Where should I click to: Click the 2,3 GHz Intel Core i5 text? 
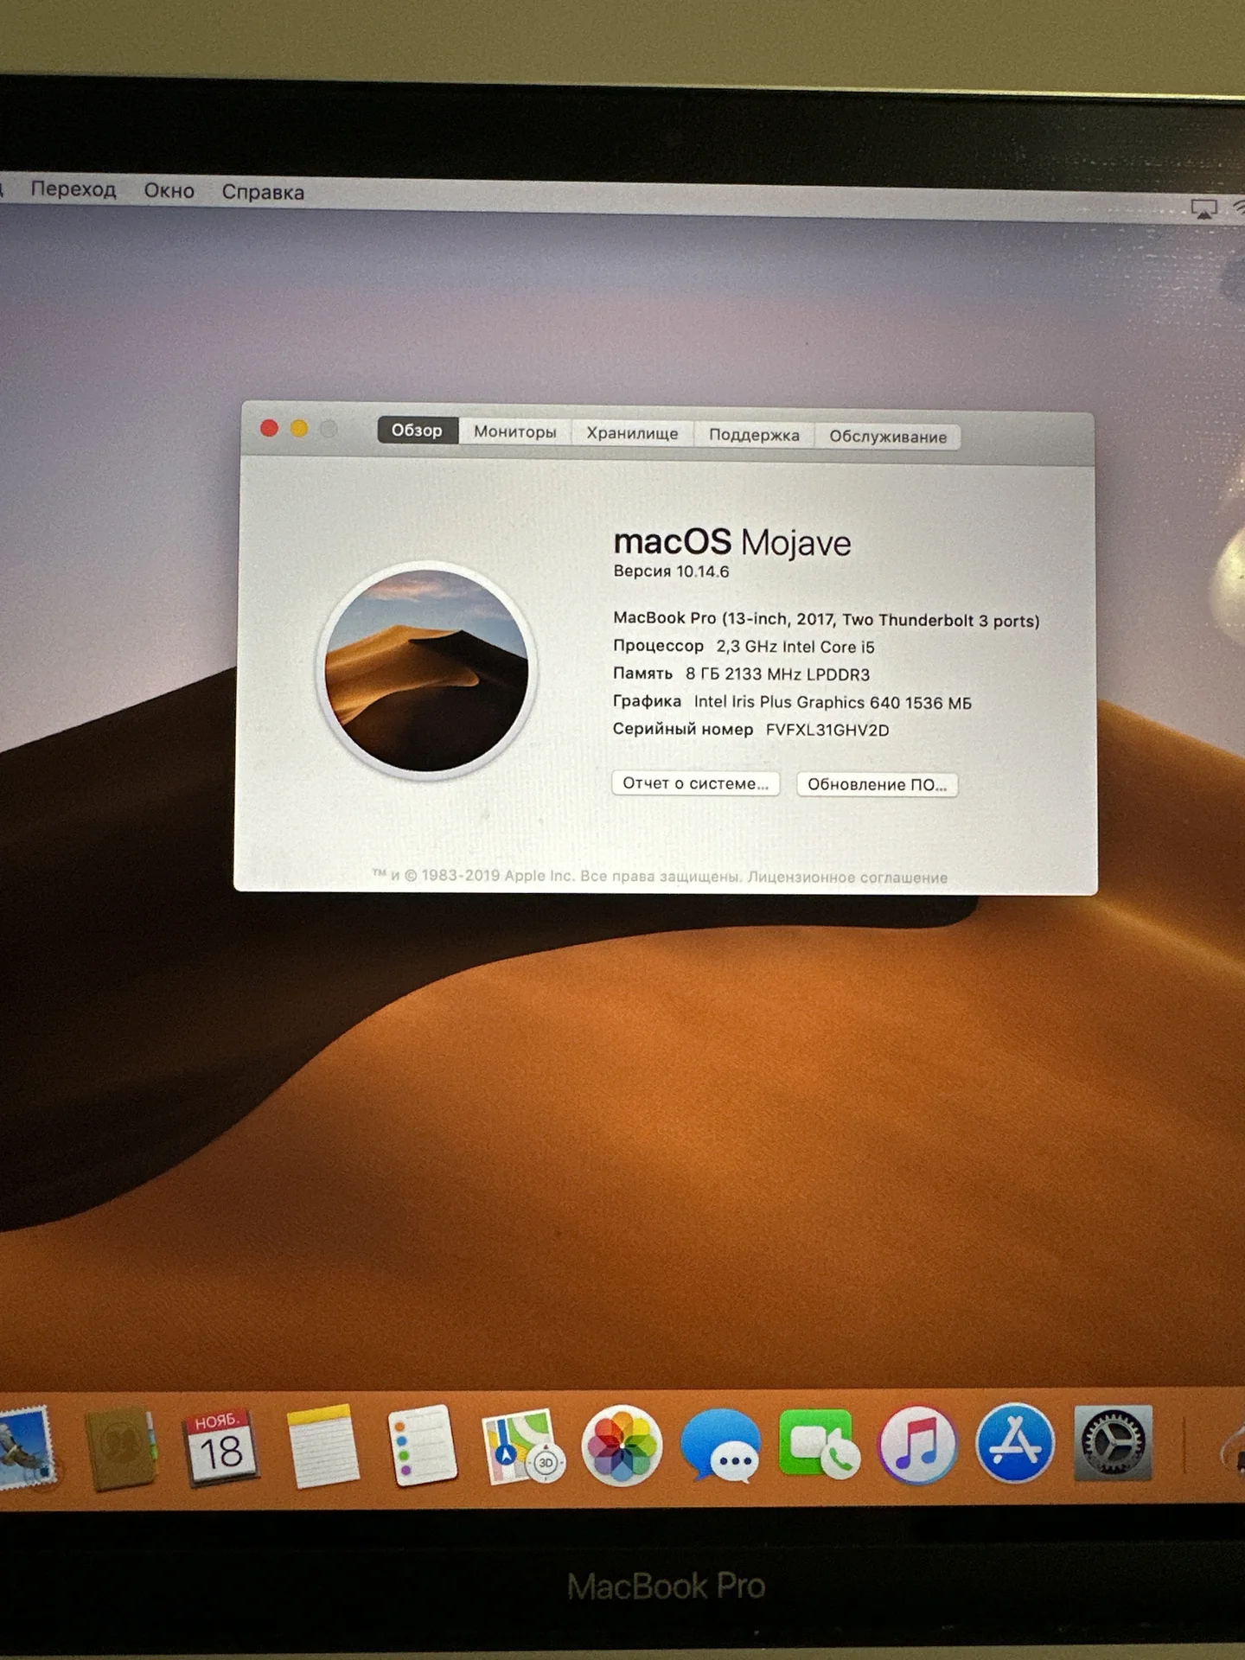[795, 647]
